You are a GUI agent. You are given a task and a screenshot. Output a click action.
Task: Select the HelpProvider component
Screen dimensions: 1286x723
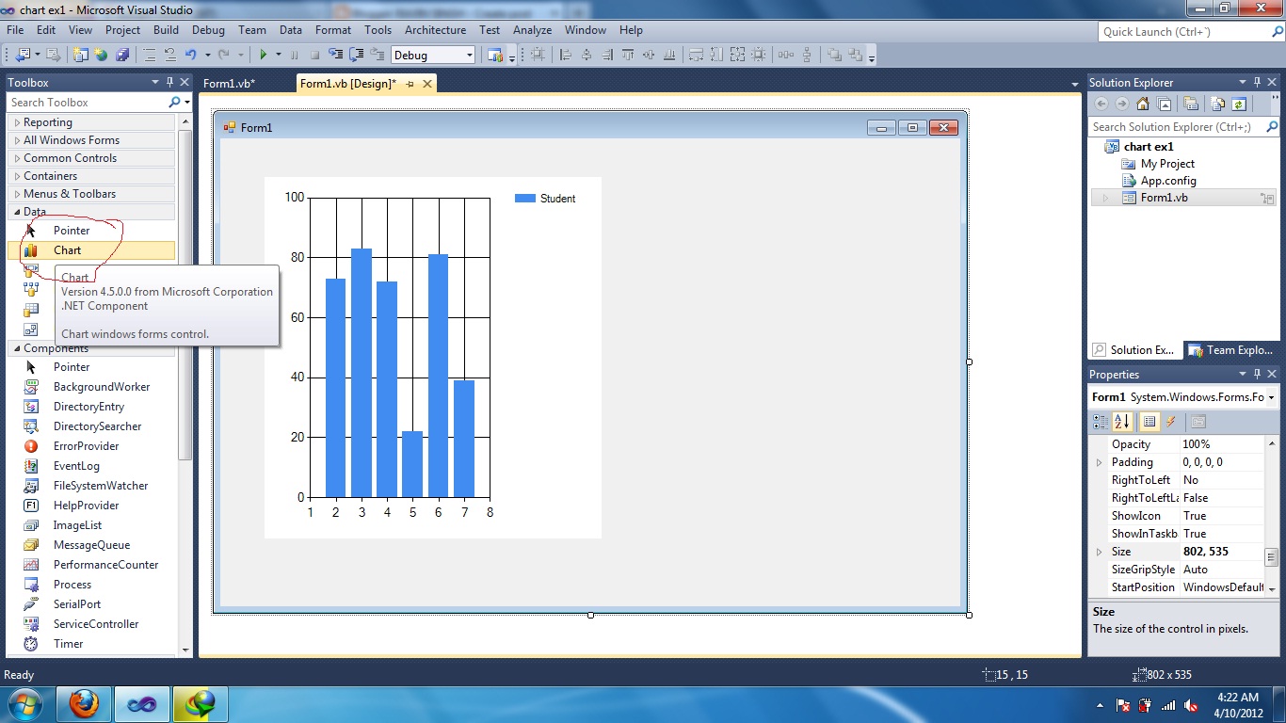[91, 506]
